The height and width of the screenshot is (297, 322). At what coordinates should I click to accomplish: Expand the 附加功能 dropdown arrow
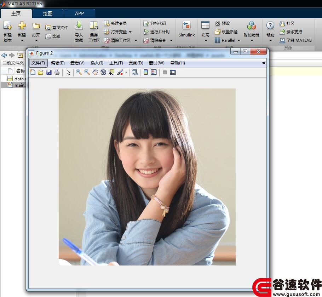(x=252, y=40)
